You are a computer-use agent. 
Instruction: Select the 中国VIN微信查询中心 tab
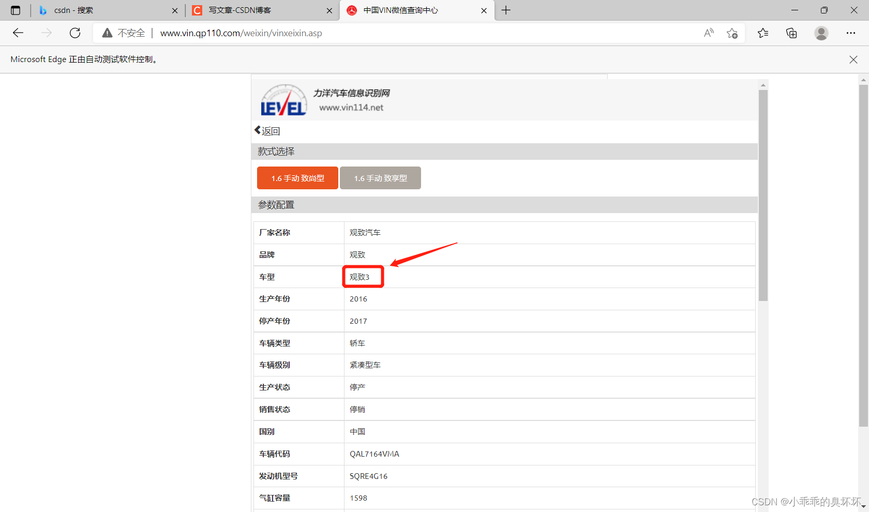click(417, 10)
